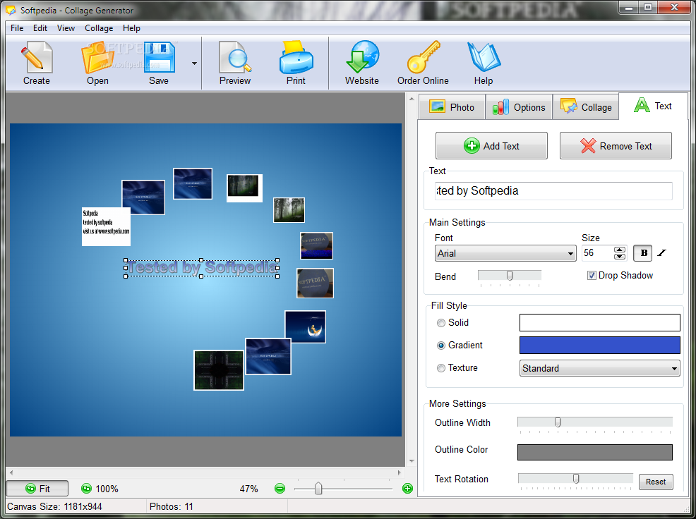Increase font size with up stepper arrow
Viewport: 696px width, 519px height.
click(x=620, y=250)
